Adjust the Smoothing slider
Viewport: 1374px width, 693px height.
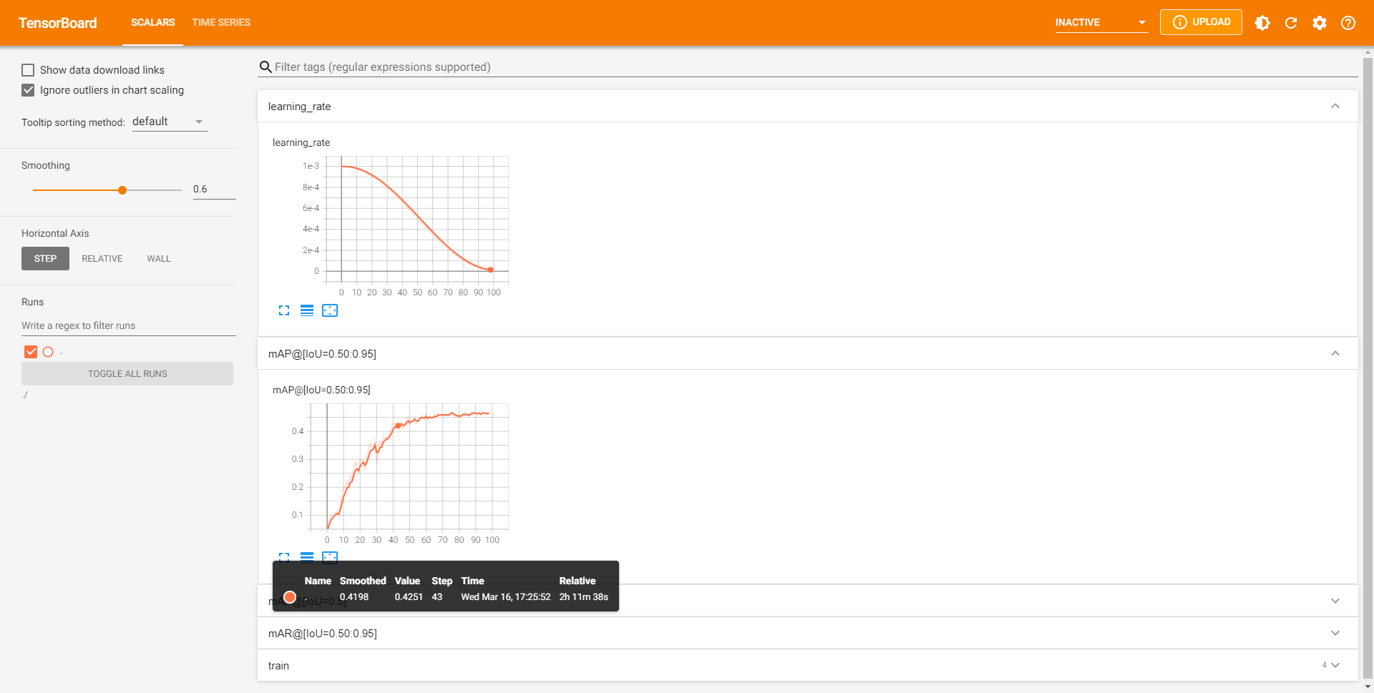coord(122,190)
